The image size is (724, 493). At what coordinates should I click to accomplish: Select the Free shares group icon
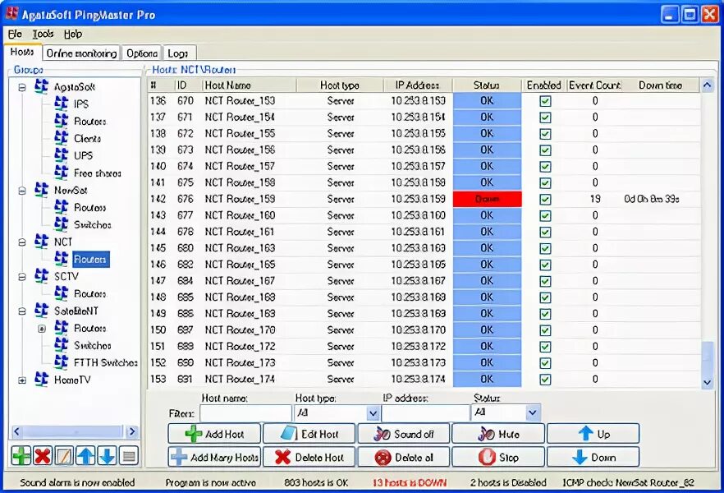(x=61, y=173)
